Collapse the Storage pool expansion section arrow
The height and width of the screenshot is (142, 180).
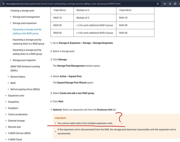coord(11,23)
